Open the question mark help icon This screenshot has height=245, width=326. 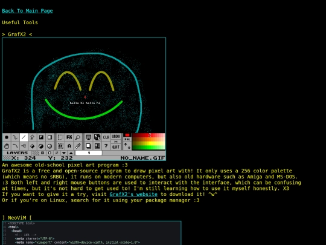(x=106, y=146)
